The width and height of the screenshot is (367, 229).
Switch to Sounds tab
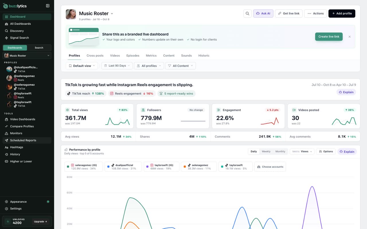coord(186,56)
